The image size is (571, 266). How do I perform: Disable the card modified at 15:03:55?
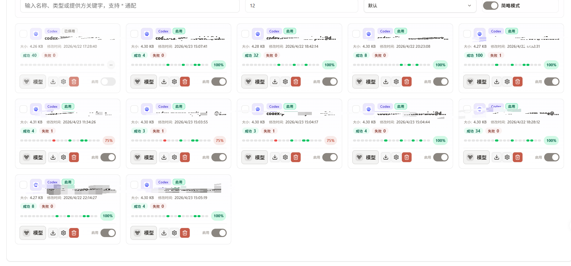coord(219,157)
